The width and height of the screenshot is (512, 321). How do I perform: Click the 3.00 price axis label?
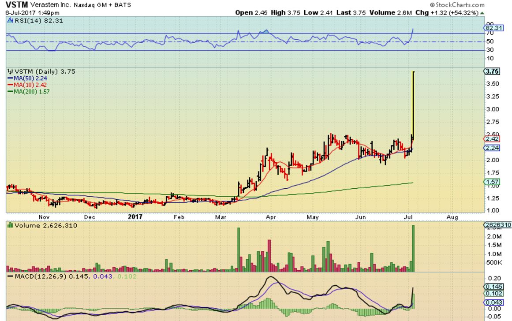pos(493,109)
